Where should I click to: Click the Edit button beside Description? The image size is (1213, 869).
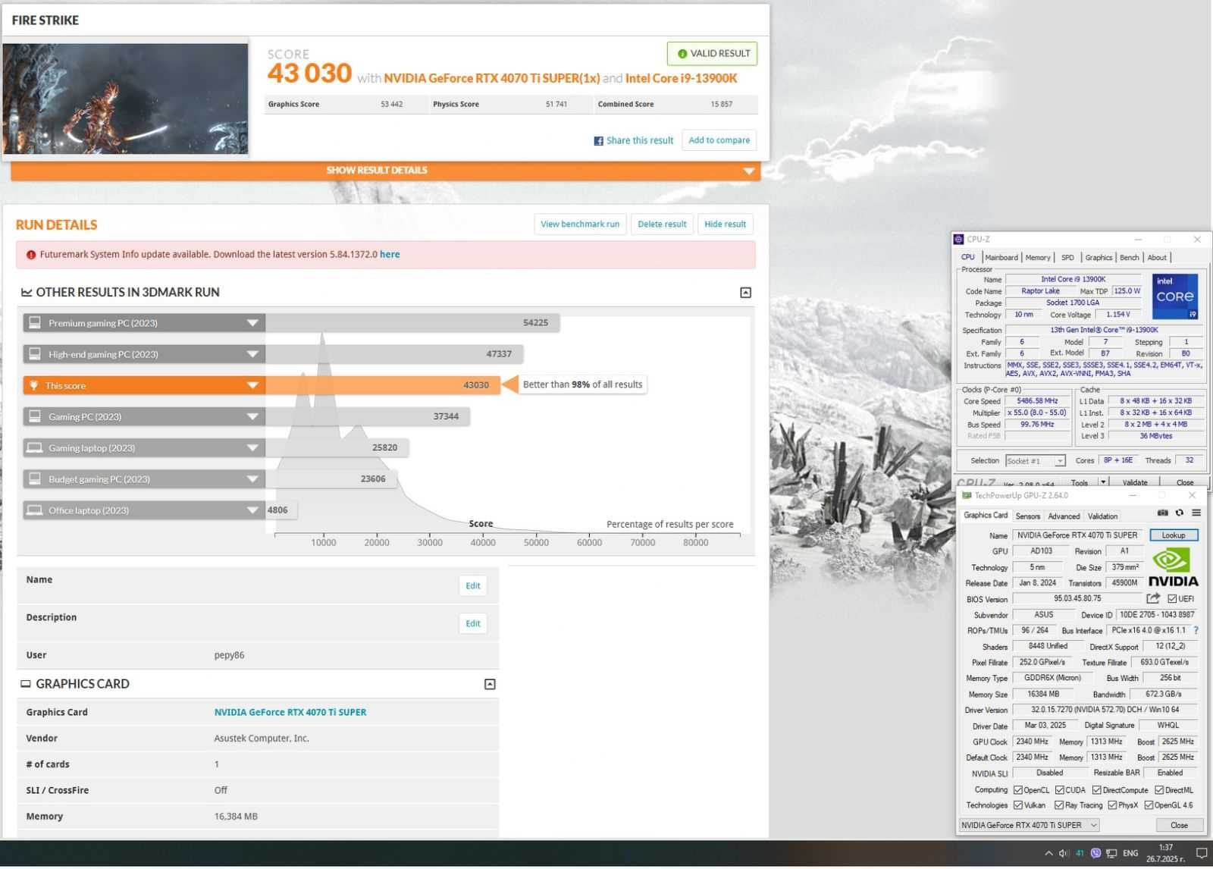pyautogui.click(x=473, y=624)
